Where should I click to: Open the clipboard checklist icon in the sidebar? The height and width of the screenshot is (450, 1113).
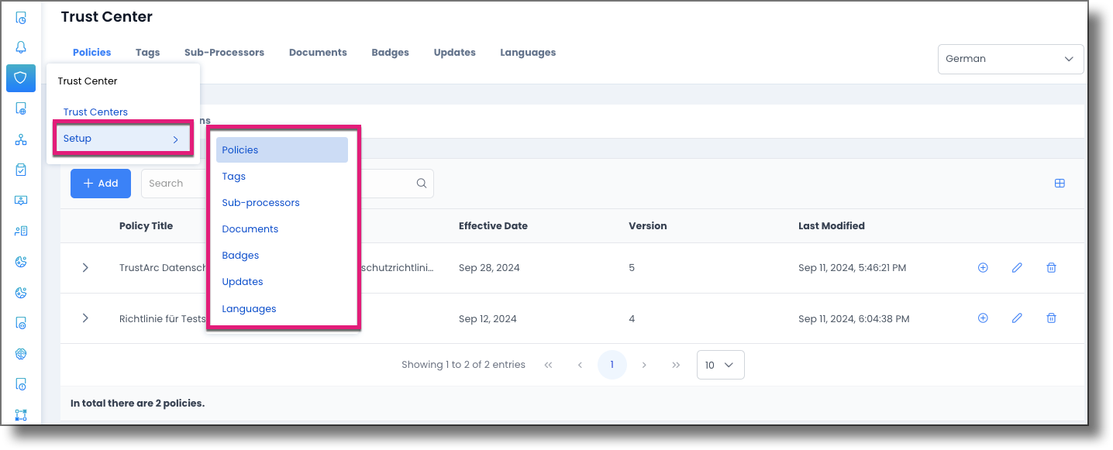click(x=21, y=169)
